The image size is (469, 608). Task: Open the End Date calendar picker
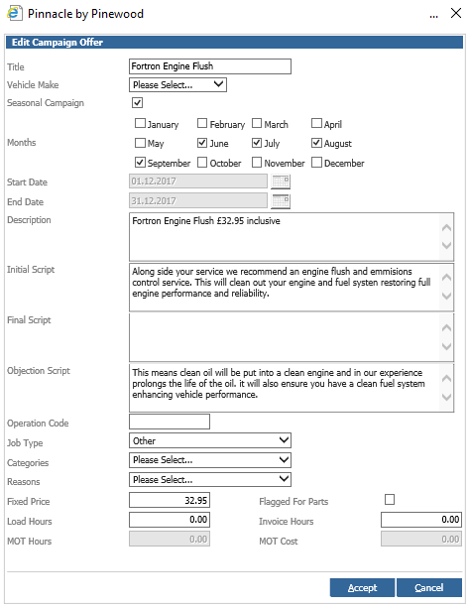281,201
